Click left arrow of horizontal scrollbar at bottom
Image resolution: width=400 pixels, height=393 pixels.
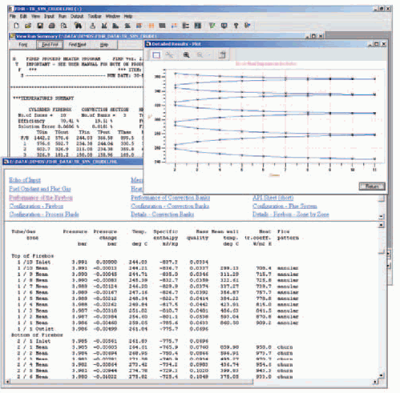pyautogui.click(x=7, y=382)
